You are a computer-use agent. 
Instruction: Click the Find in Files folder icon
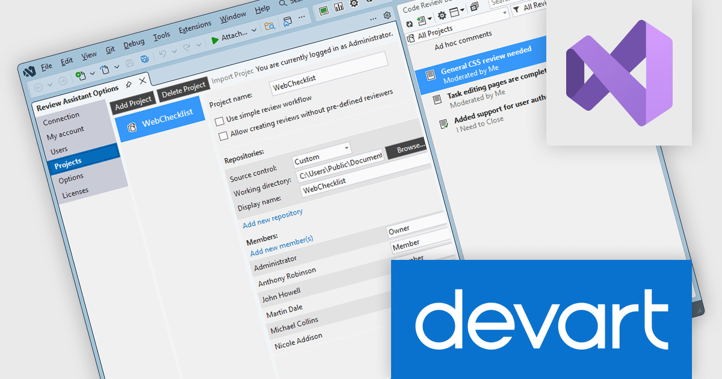click(x=270, y=25)
